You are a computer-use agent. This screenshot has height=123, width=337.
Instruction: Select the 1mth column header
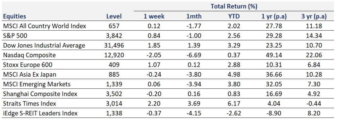pos(194,16)
